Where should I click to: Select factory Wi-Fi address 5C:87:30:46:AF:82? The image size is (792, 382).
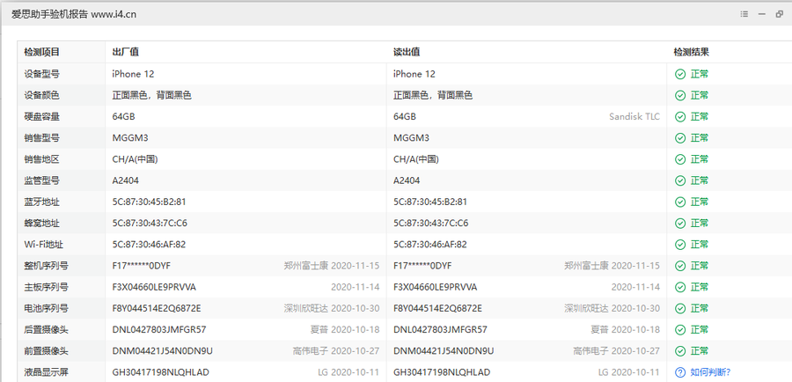click(x=149, y=245)
